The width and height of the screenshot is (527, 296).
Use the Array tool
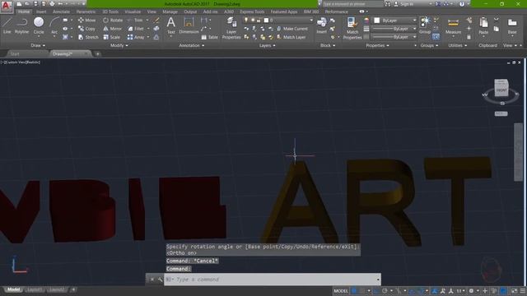click(136, 37)
